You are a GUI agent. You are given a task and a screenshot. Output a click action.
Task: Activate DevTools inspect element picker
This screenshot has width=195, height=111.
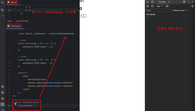[x=148, y=2]
